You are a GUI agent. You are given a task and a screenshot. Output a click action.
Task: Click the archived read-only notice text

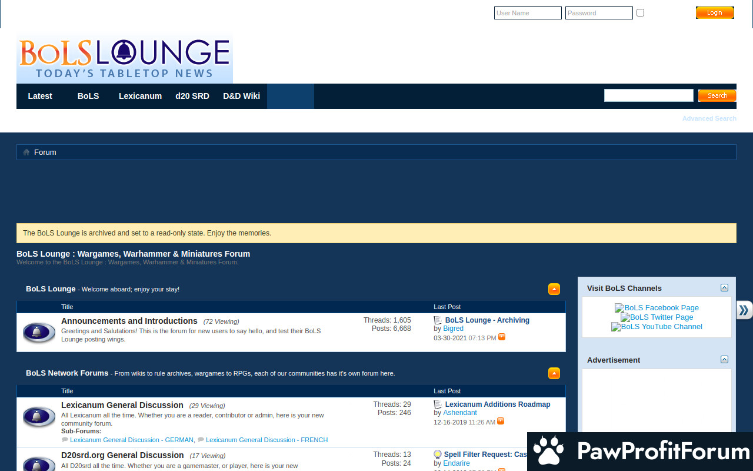[x=147, y=233]
